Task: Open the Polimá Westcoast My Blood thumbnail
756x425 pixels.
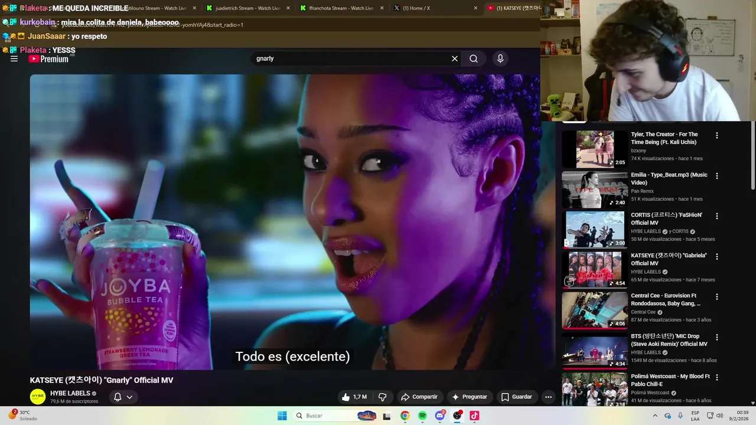Action: point(595,390)
